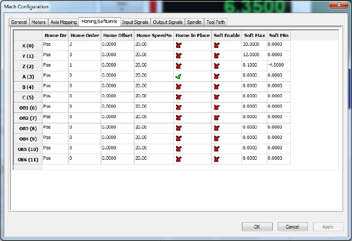Select the Home Order cell for X (0)

[85, 45]
